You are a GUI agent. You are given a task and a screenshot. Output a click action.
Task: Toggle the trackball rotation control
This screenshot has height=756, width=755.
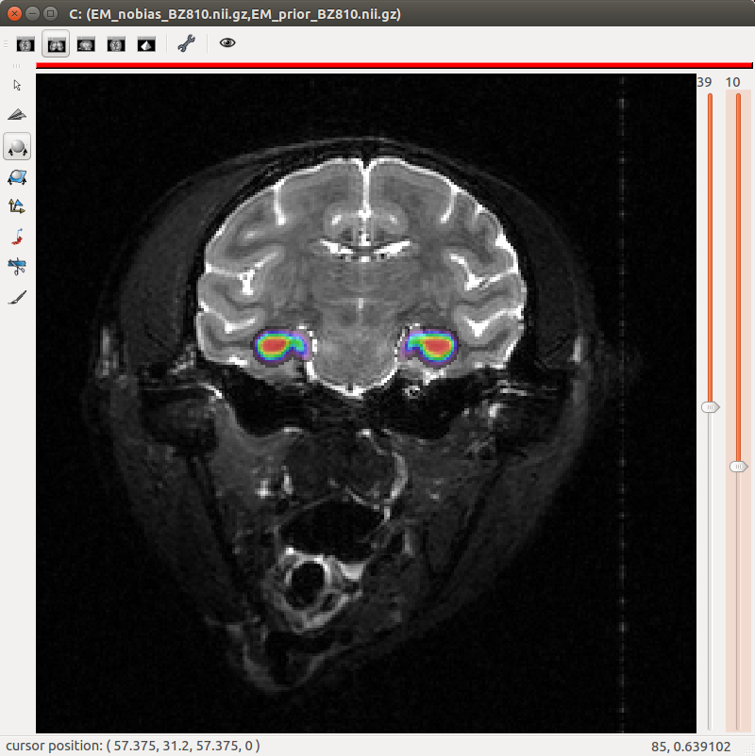[x=17, y=146]
